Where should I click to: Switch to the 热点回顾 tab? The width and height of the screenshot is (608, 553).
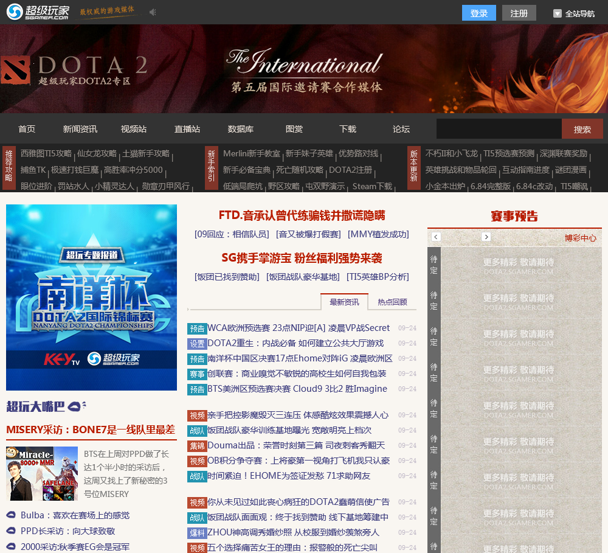[x=392, y=302]
